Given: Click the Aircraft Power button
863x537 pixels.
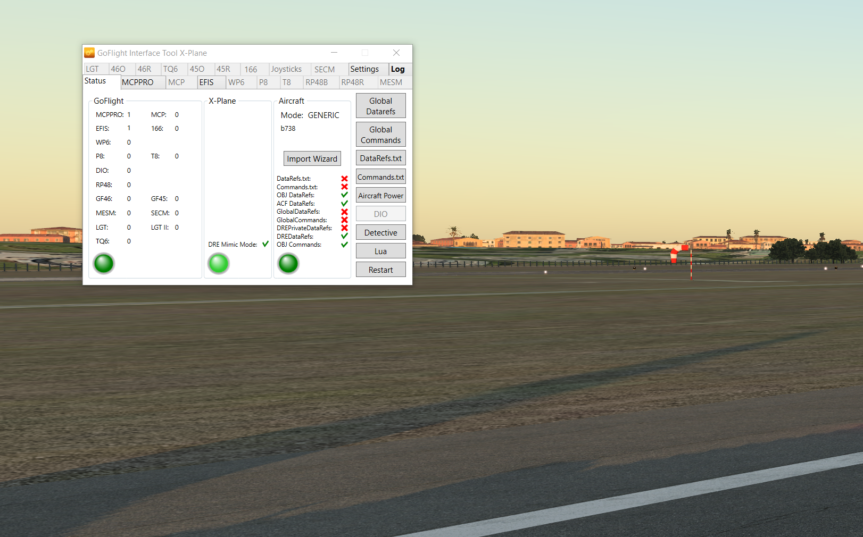Looking at the screenshot, I should [380, 196].
